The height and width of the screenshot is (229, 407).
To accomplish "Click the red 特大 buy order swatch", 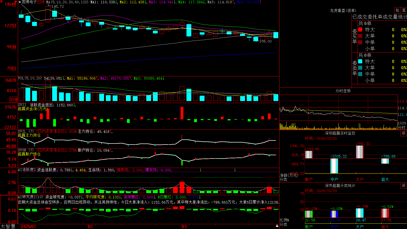I will [x=360, y=30].
